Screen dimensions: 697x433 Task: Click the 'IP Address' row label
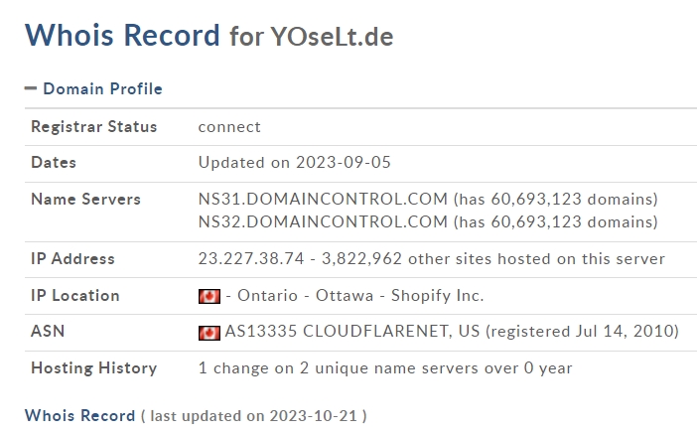click(x=72, y=259)
